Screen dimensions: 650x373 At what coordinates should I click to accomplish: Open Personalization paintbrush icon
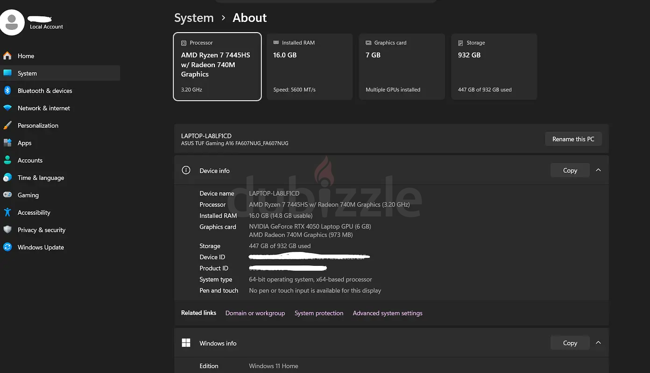pos(7,125)
